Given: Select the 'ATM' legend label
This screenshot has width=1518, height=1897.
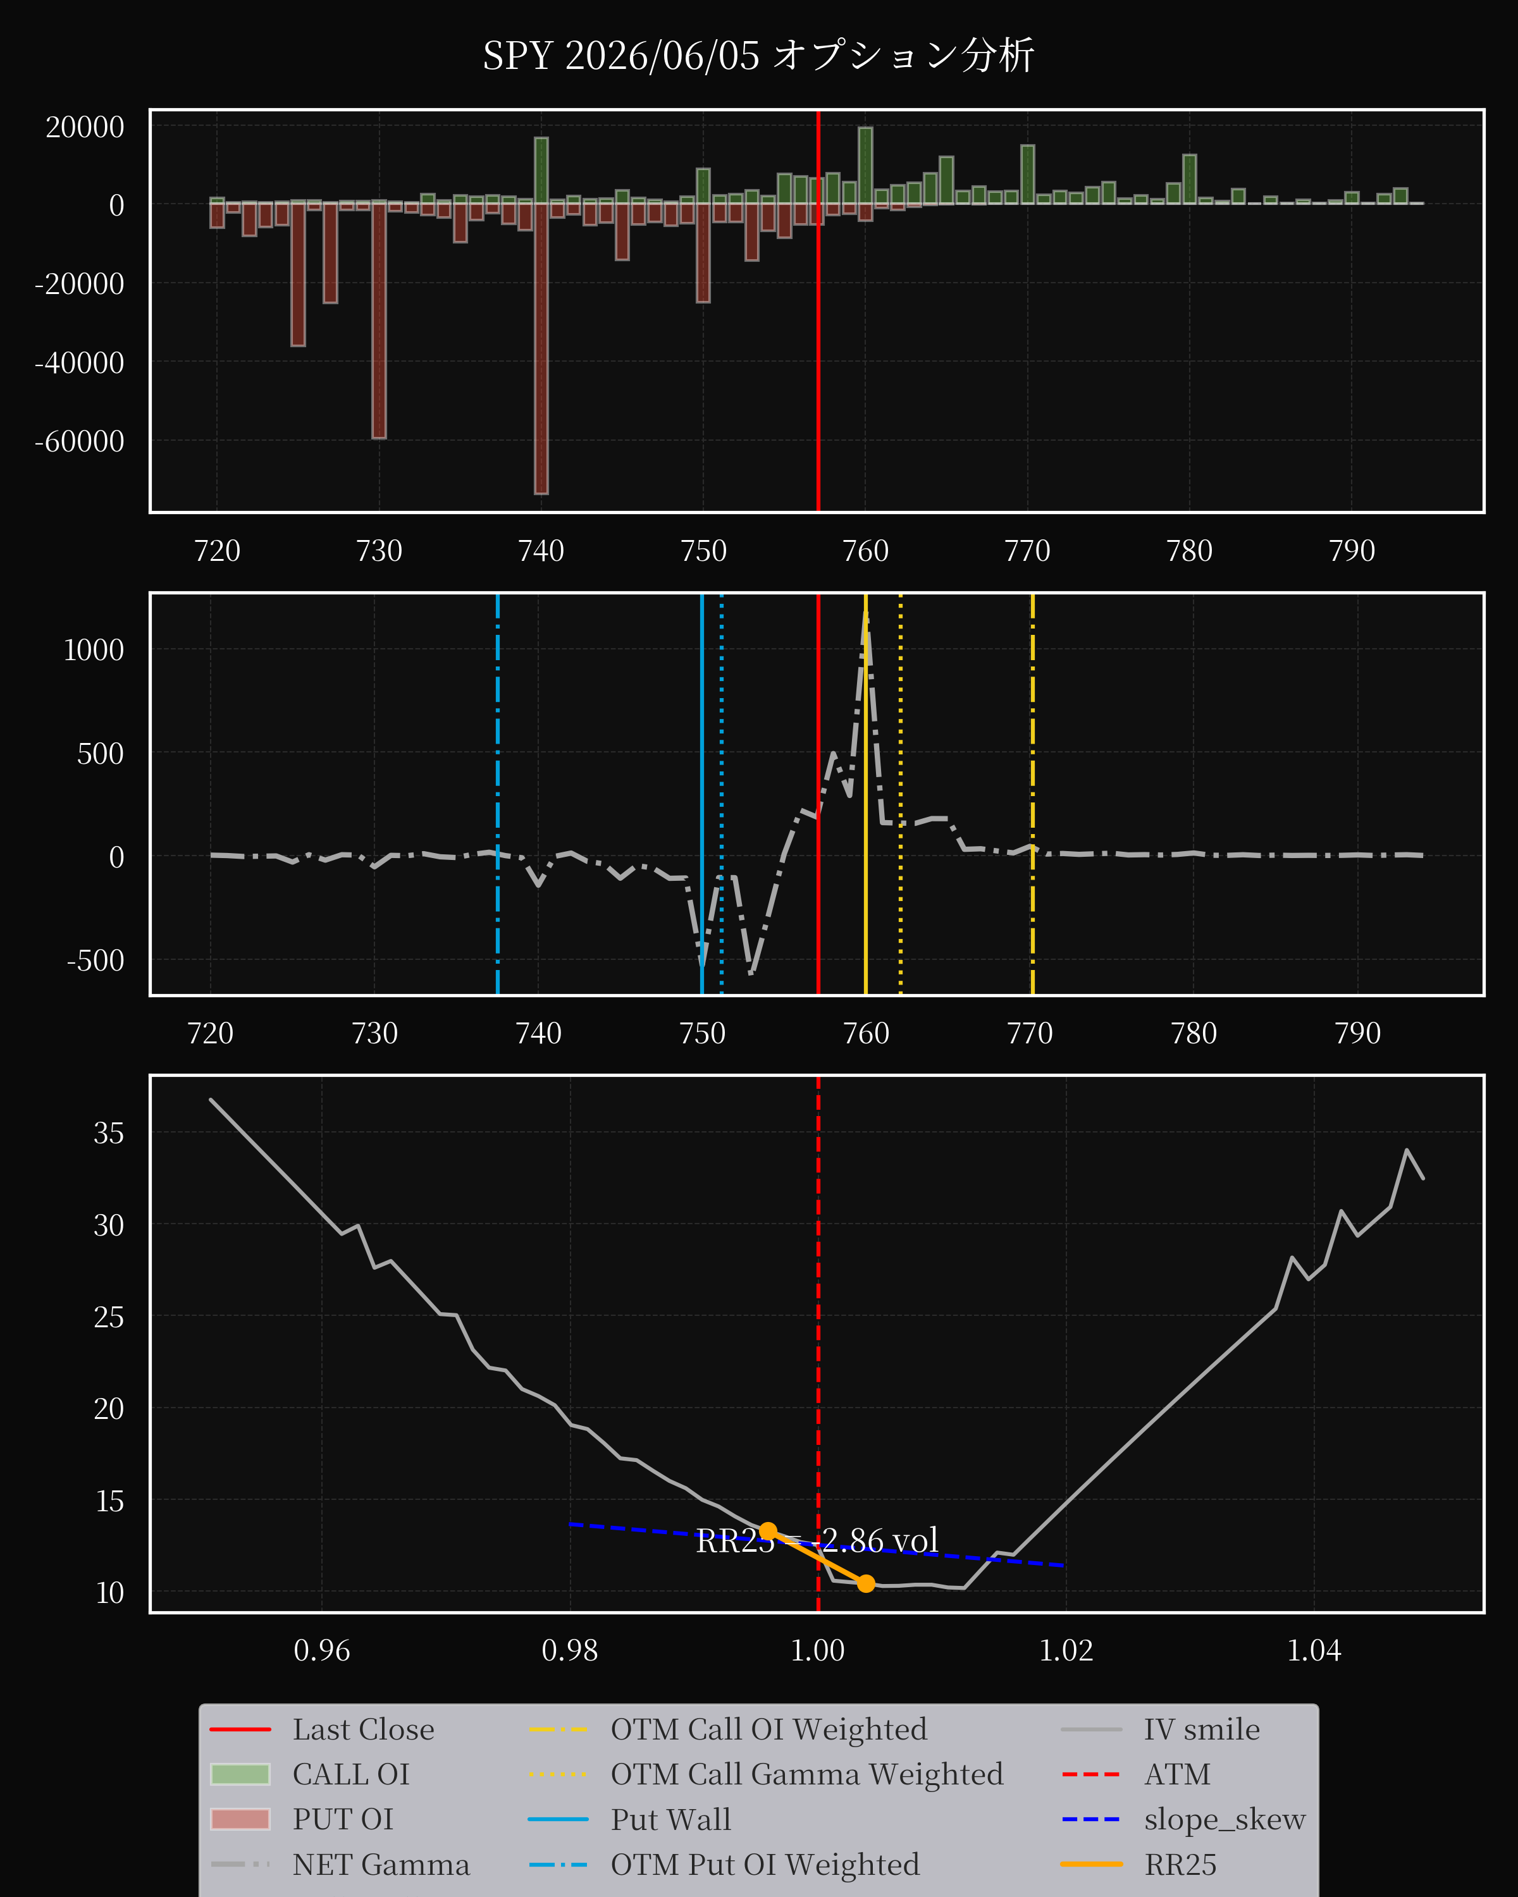Looking at the screenshot, I should 1178,1774.
